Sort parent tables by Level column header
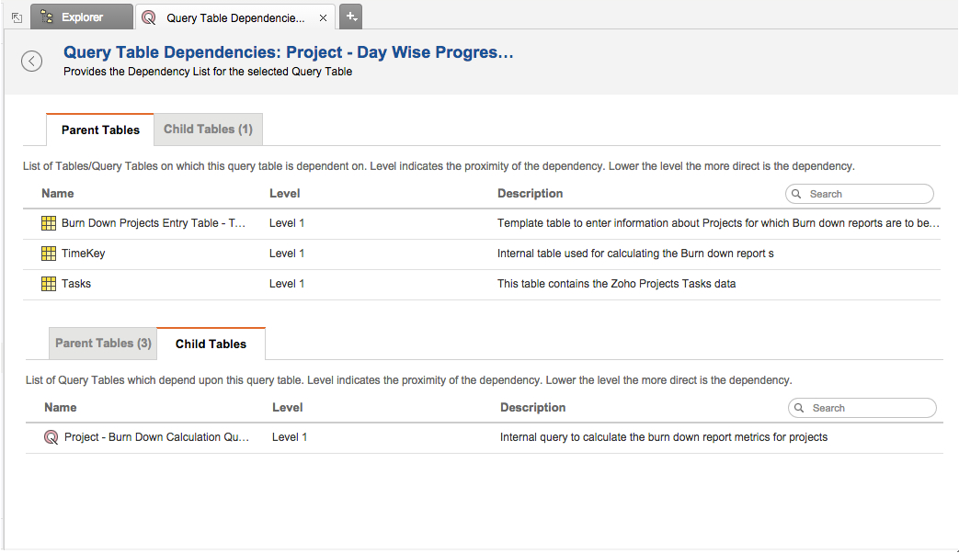 coord(285,194)
